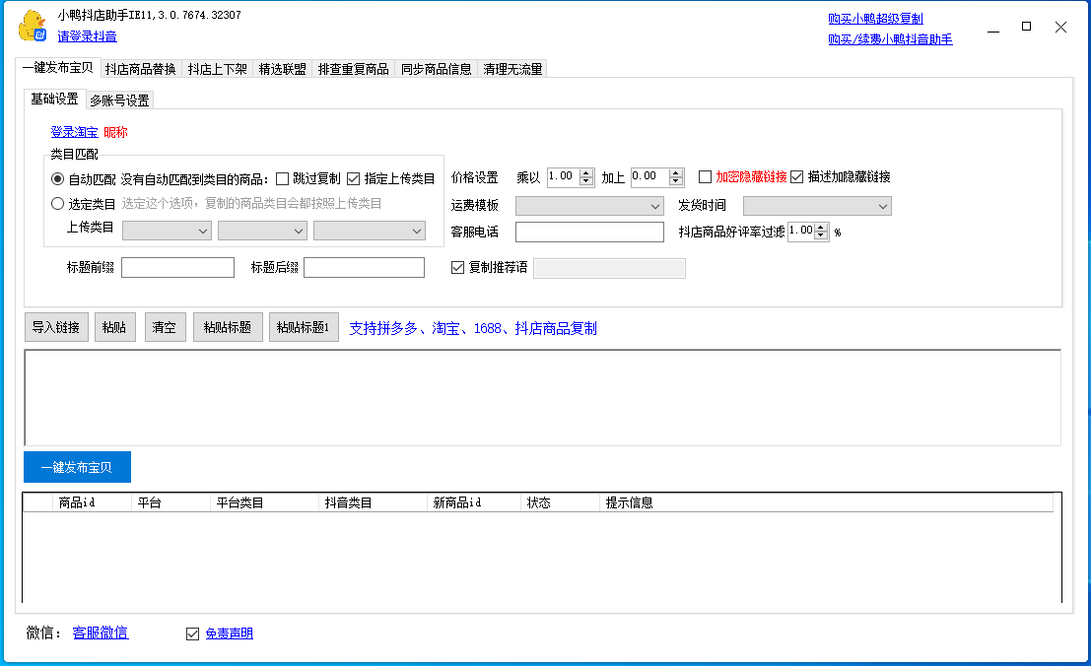Click the red 昵称 text
Screen dimensions: 1091x666
coord(116,132)
